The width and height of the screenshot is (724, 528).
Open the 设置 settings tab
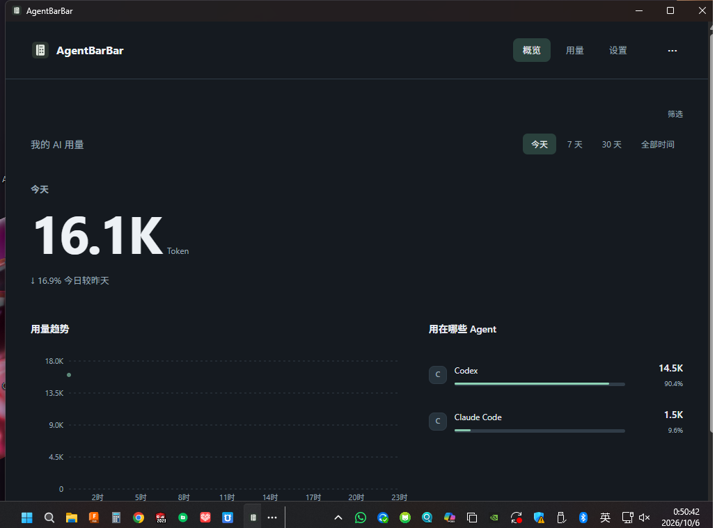(x=617, y=50)
